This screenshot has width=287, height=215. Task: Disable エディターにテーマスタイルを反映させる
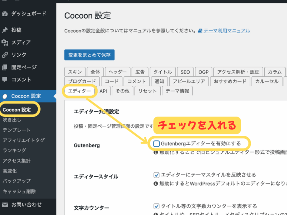click(156, 175)
